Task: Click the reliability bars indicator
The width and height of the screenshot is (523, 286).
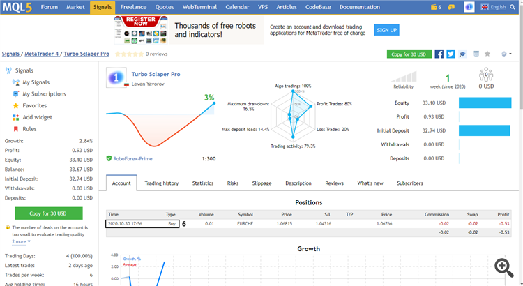Action: (404, 77)
